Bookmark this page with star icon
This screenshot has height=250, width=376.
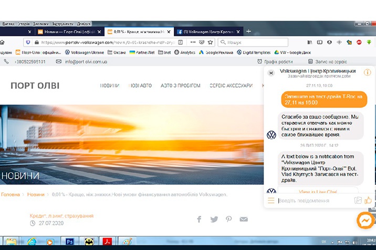(x=210, y=42)
